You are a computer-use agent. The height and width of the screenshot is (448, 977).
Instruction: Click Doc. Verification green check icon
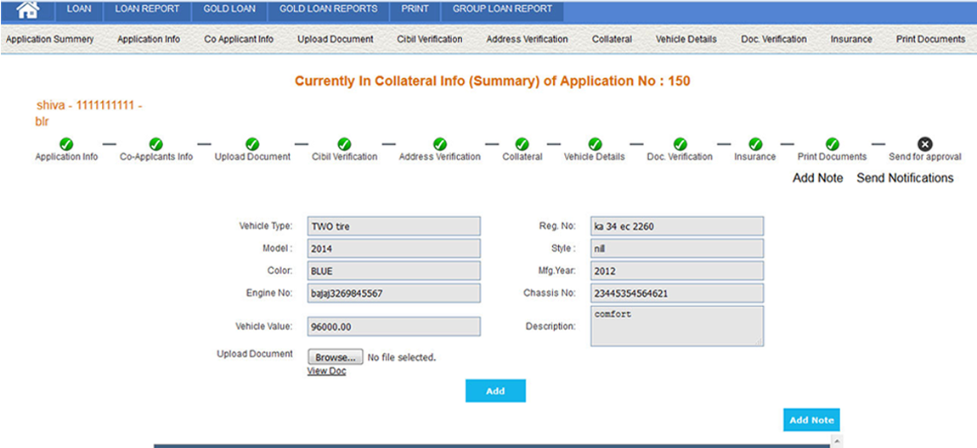pos(681,144)
